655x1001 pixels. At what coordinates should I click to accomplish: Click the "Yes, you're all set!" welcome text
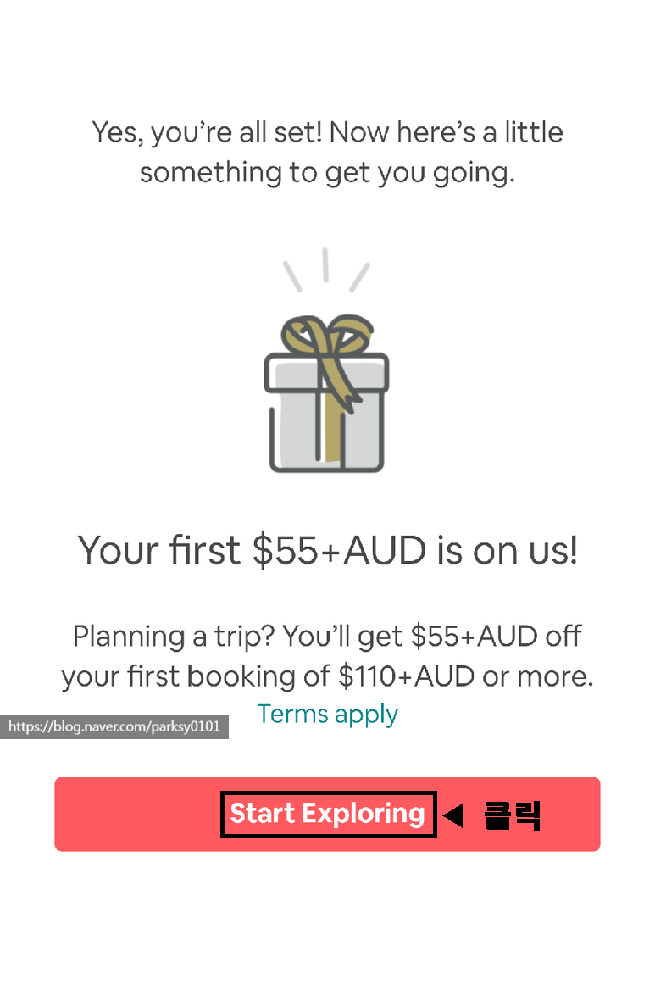coord(208,132)
